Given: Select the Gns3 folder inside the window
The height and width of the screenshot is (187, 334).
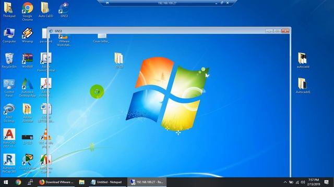Looking at the screenshot, I should (x=119, y=60).
